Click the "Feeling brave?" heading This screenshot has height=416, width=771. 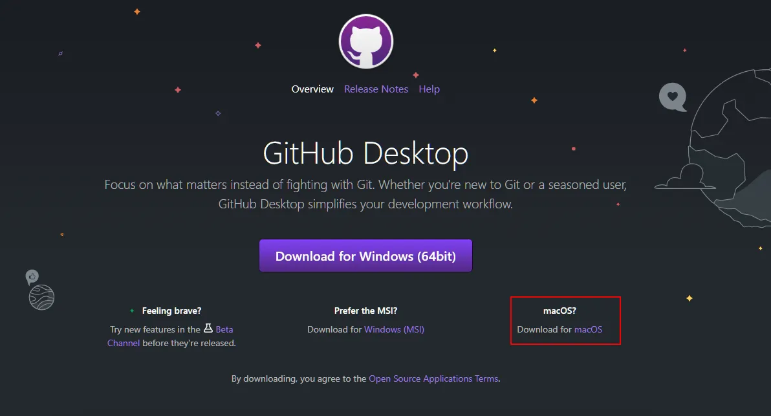point(171,311)
